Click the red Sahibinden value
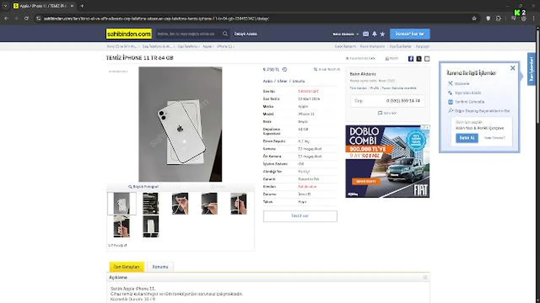Viewport: 540px width, 303px height. pos(307,186)
